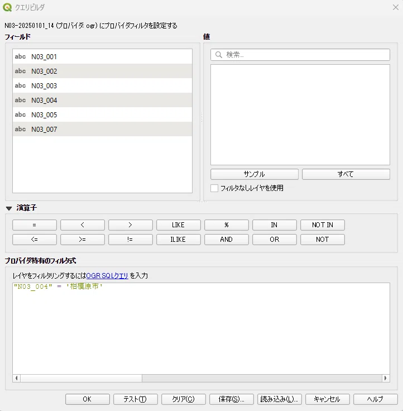
Task: Cancel the dialog with キャンセル button
Action: coord(327,399)
